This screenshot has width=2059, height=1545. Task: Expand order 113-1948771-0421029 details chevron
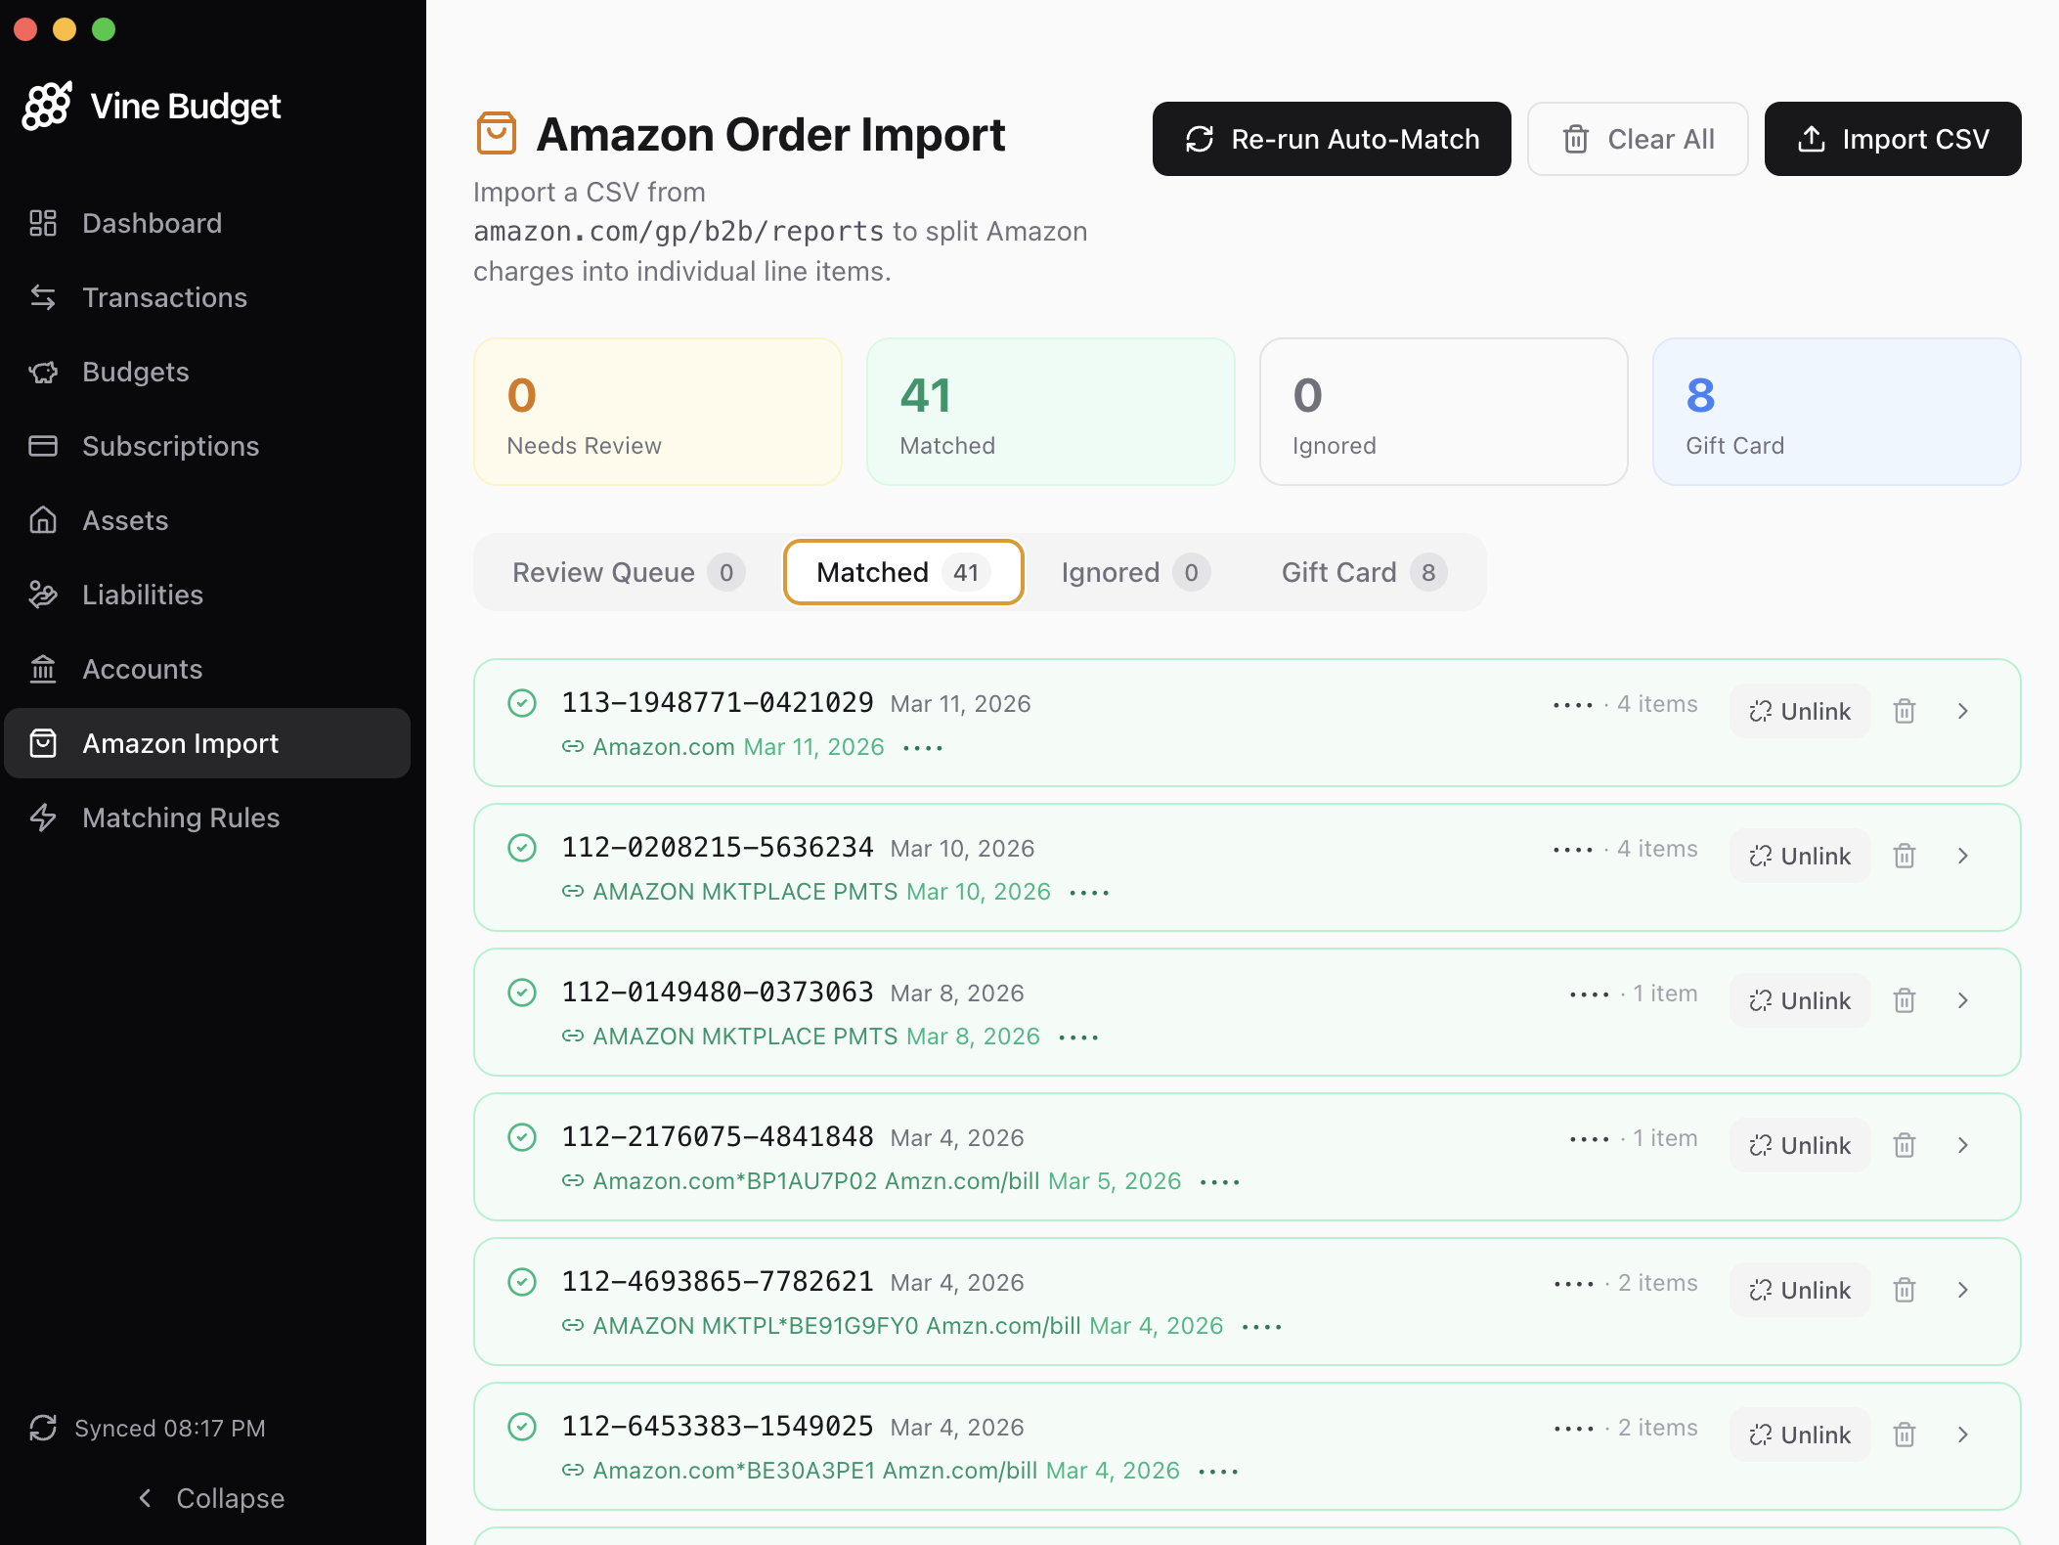pyautogui.click(x=1963, y=711)
